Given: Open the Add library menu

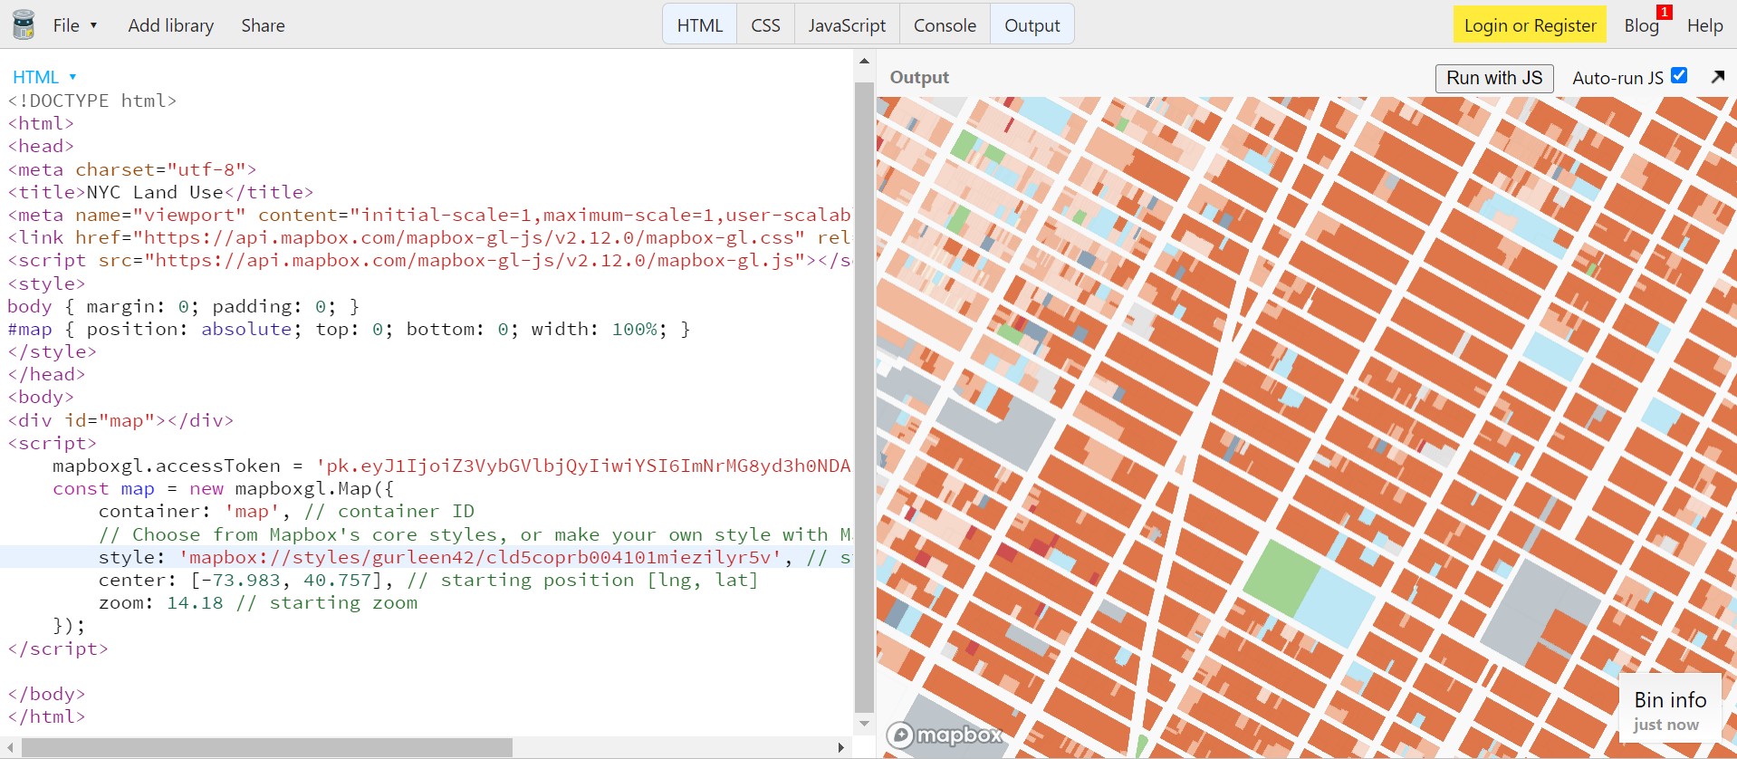Looking at the screenshot, I should [170, 25].
